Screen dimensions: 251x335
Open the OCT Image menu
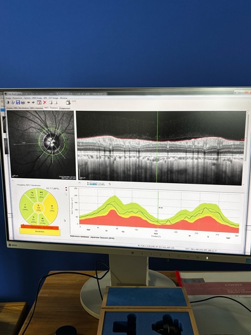pos(53,98)
